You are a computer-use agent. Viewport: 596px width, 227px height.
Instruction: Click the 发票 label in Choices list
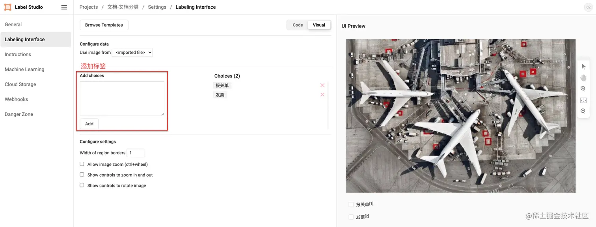click(x=220, y=95)
